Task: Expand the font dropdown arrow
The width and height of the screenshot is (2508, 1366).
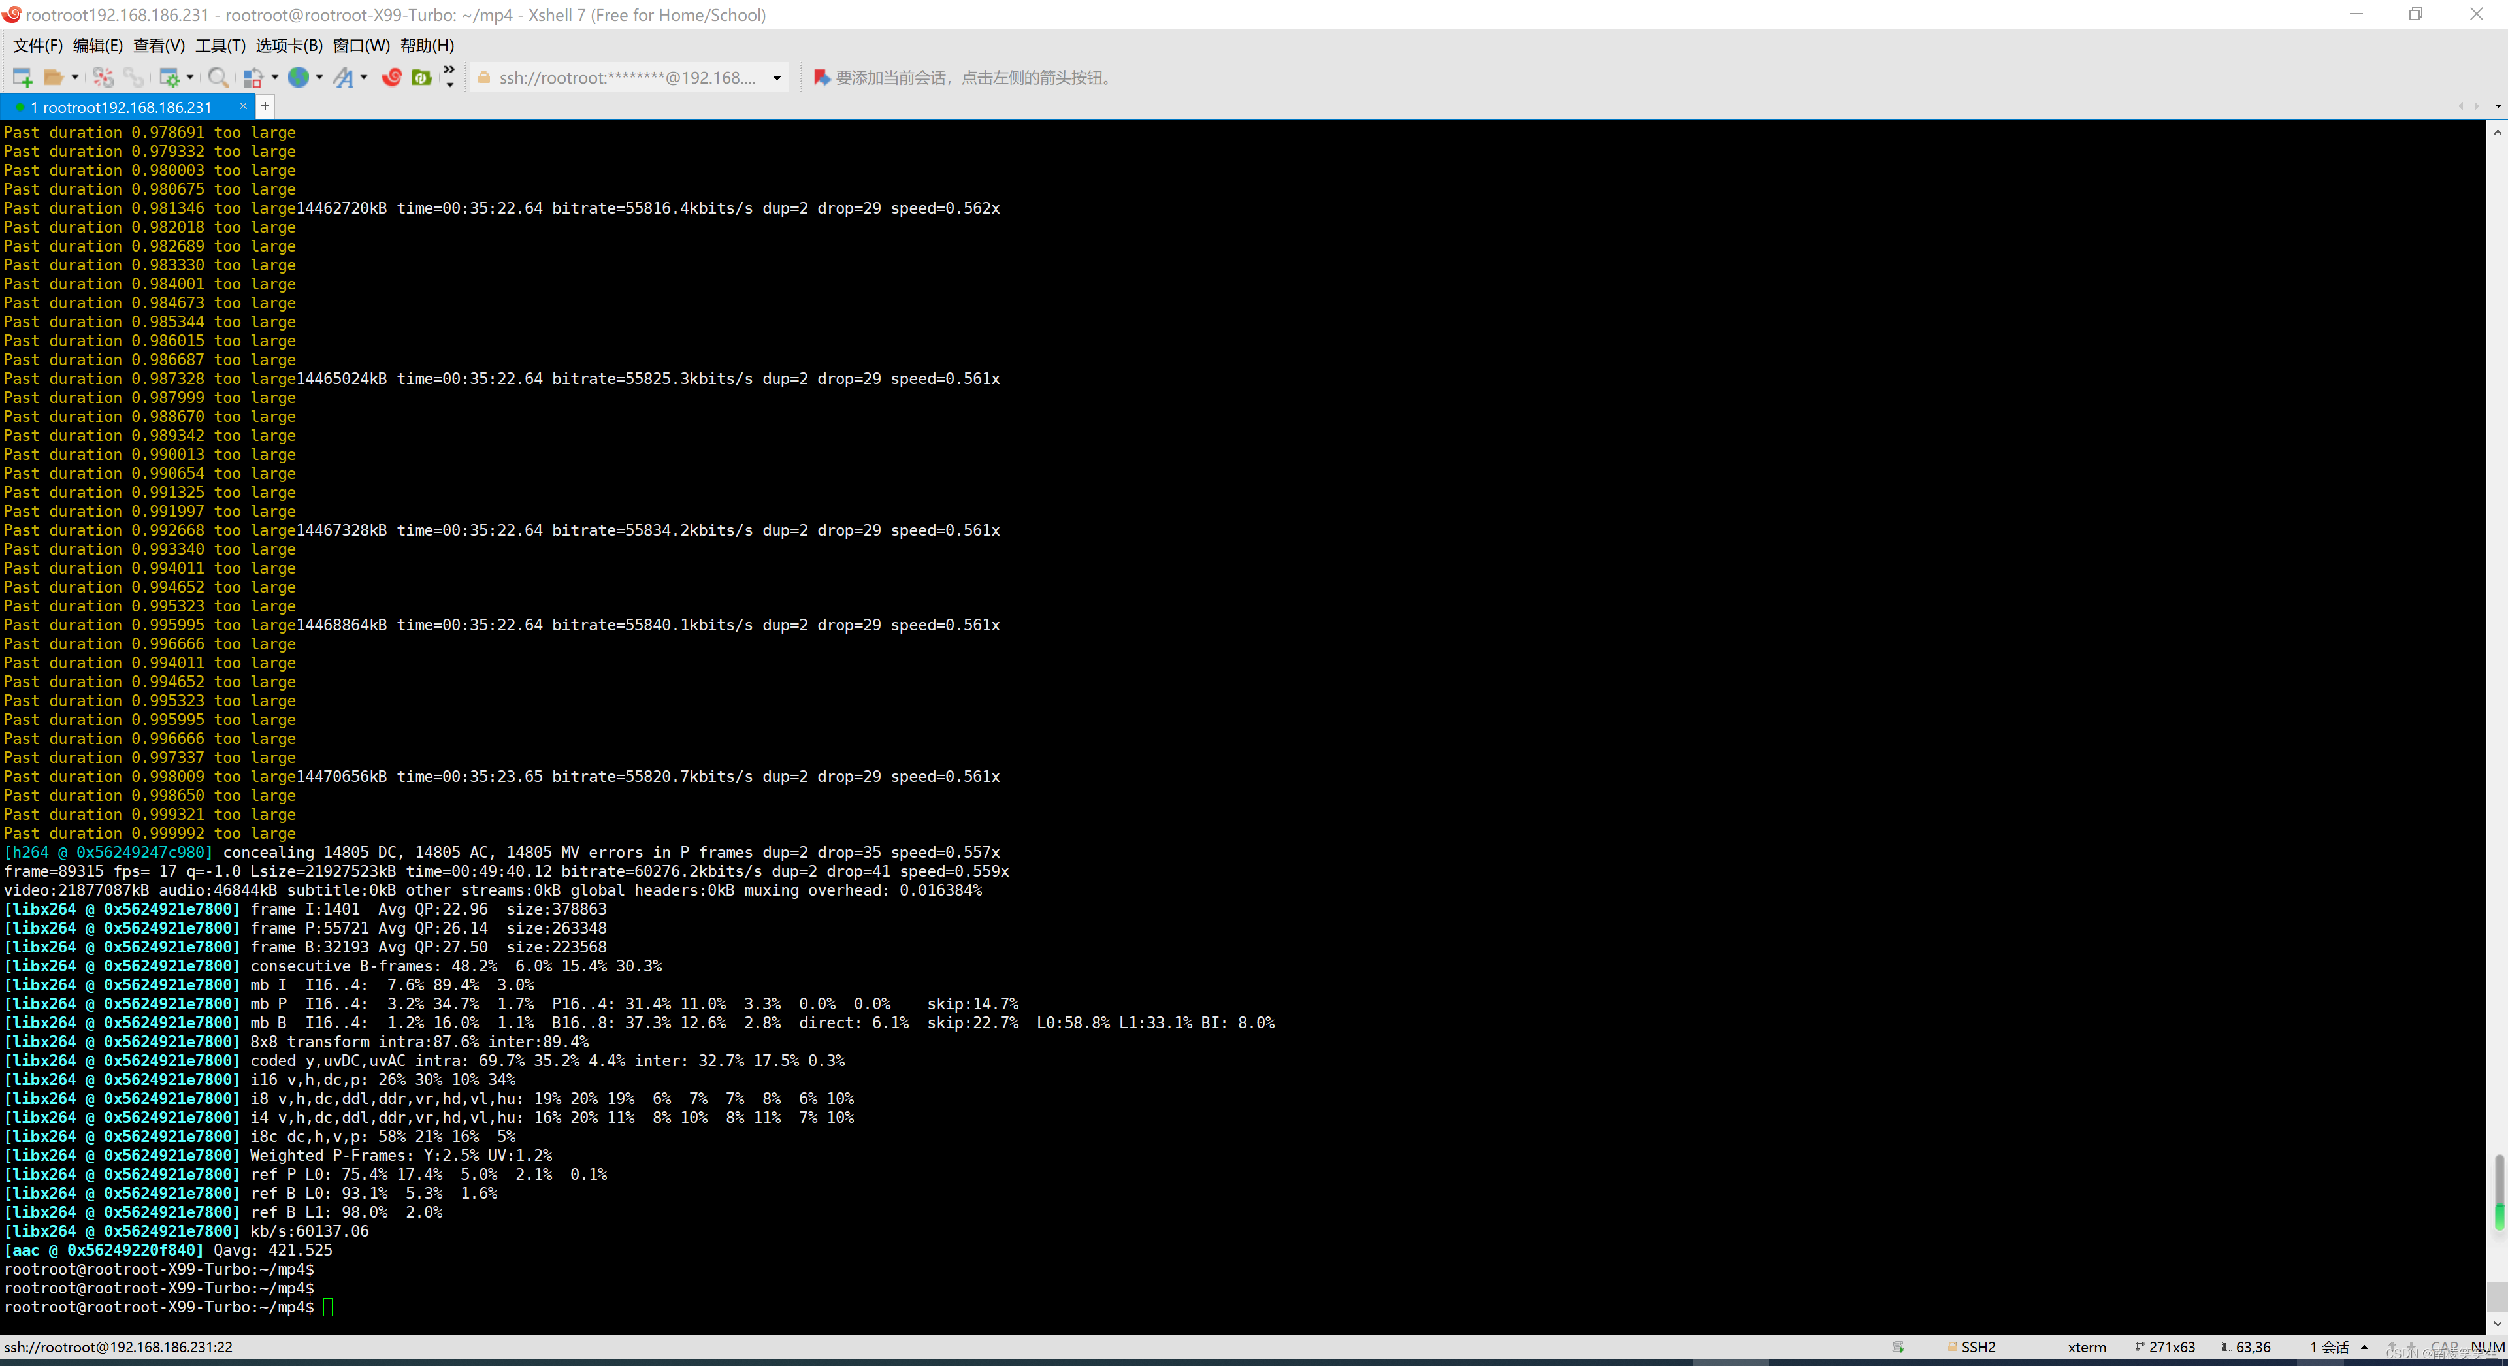Action: click(x=364, y=77)
